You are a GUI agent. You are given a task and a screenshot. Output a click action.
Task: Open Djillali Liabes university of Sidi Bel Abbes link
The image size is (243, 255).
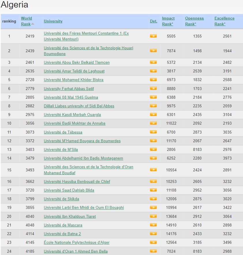click(x=79, y=106)
